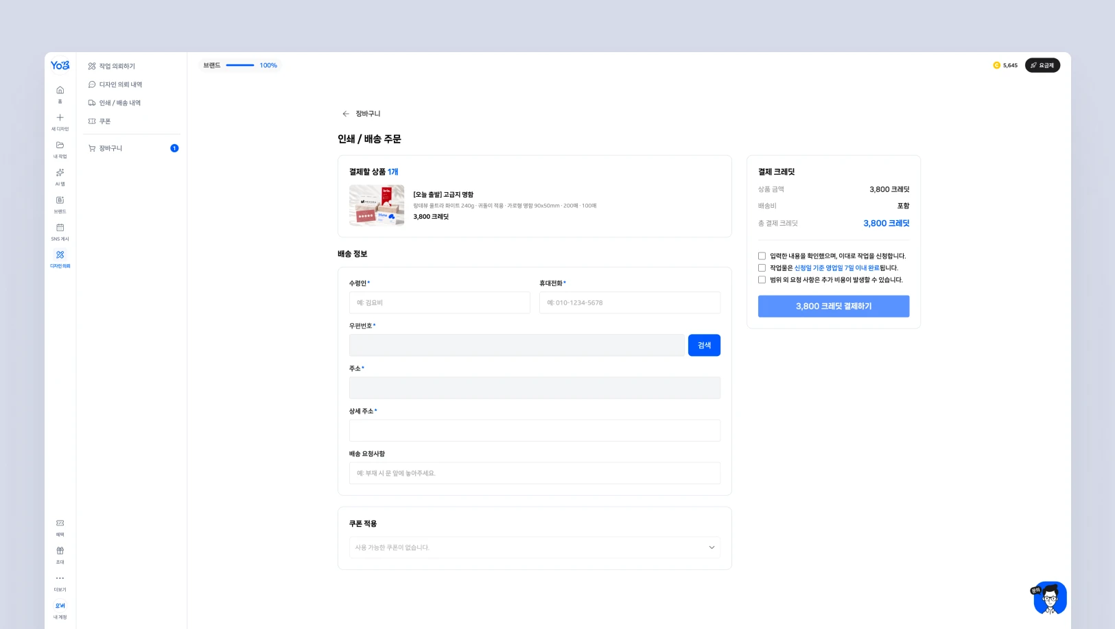1115x629 pixels.
Task: Click the 검색 postal code search button
Action: point(704,345)
